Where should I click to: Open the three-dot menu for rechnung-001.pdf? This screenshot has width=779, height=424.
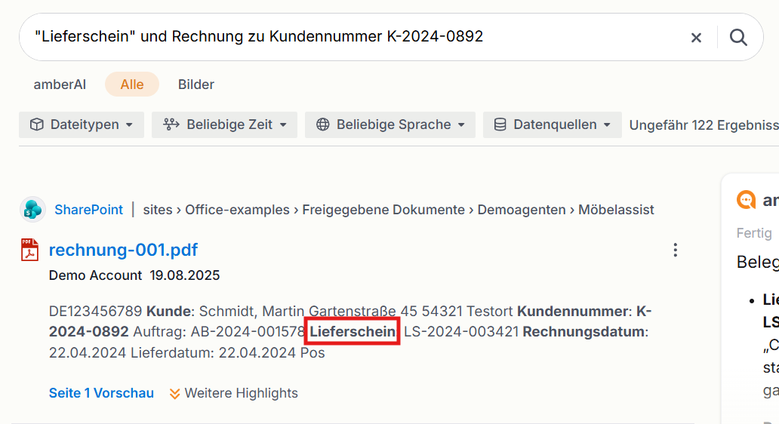click(x=675, y=250)
